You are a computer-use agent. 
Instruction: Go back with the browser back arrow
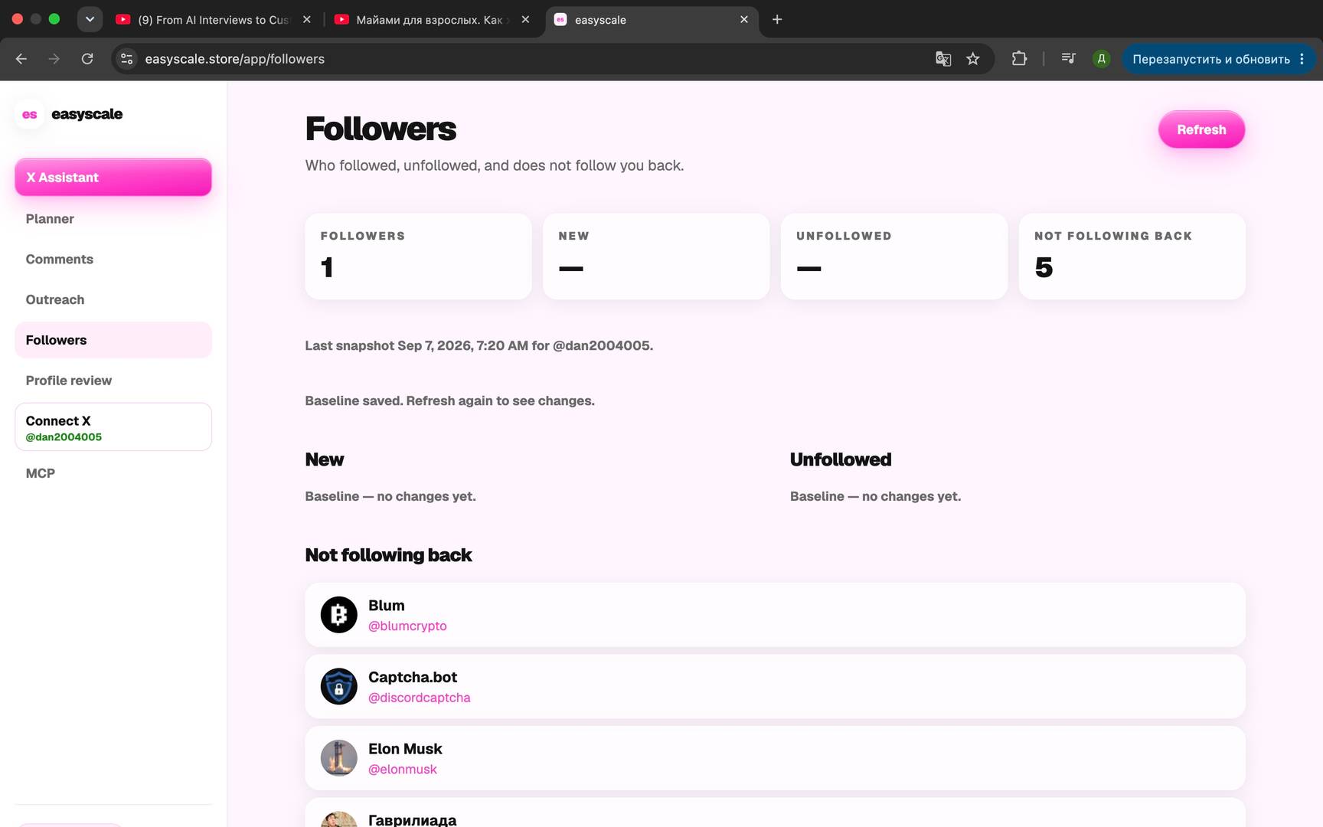(21, 59)
